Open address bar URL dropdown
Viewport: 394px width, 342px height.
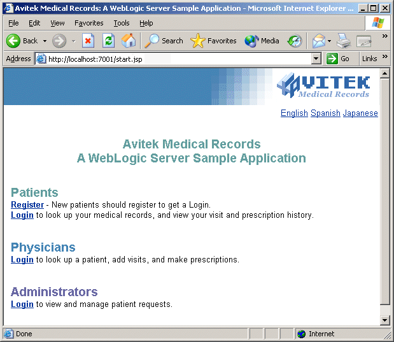click(x=316, y=59)
